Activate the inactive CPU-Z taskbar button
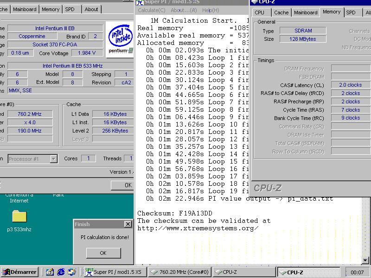The image size is (371, 278). pos(244,272)
